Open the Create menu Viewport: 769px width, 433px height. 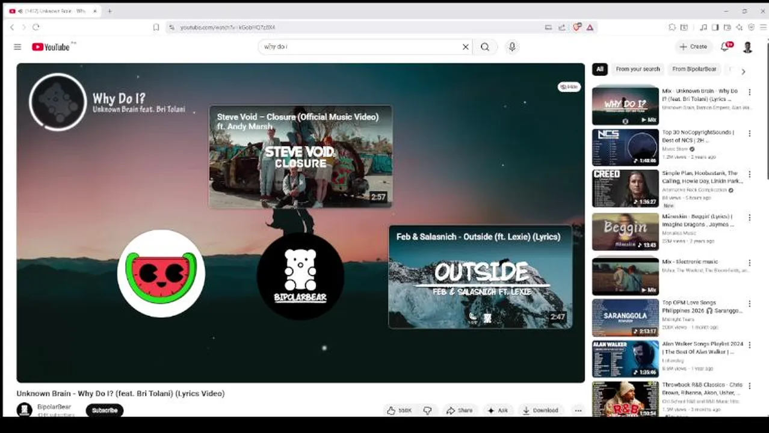click(x=693, y=47)
